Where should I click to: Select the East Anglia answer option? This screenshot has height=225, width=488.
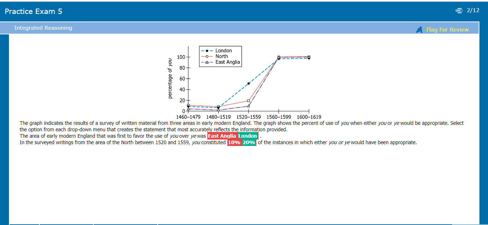222,136
